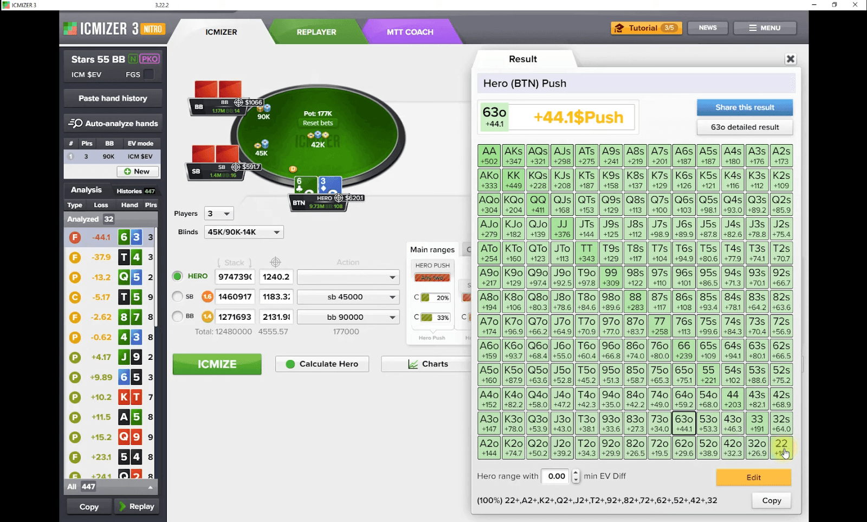Click the red F icon for -44.1 hand
867x522 pixels.
(x=75, y=237)
